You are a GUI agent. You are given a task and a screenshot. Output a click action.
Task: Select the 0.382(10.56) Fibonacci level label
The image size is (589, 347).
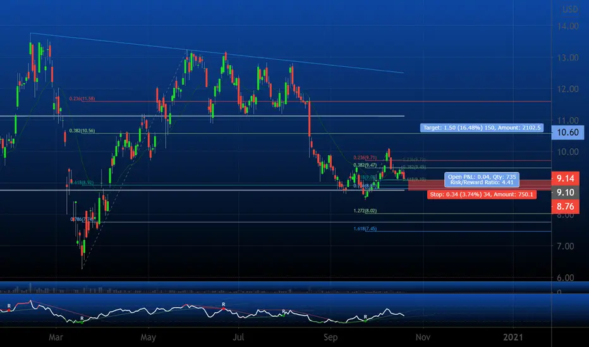[x=82, y=131]
